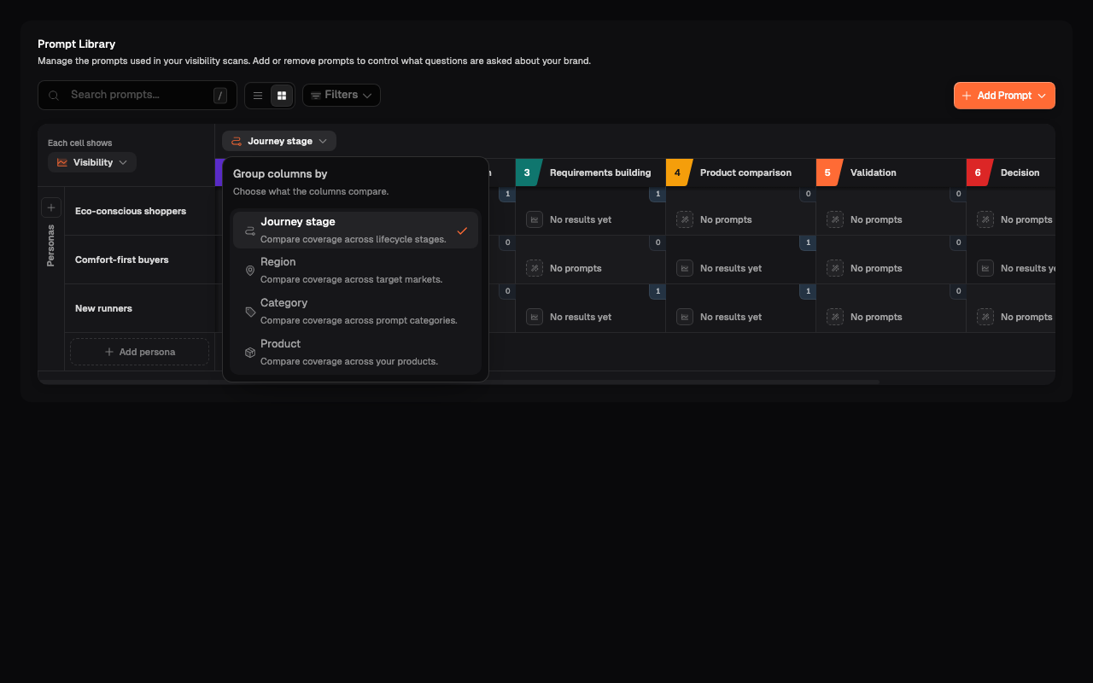Group columns by Product
This screenshot has width=1093, height=683.
point(355,353)
